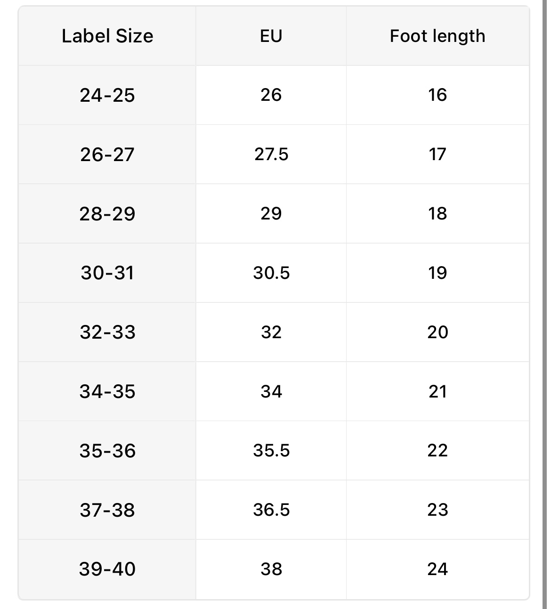The width and height of the screenshot is (551, 609).
Task: Select the 24-25 label size cell
Action: (x=107, y=95)
